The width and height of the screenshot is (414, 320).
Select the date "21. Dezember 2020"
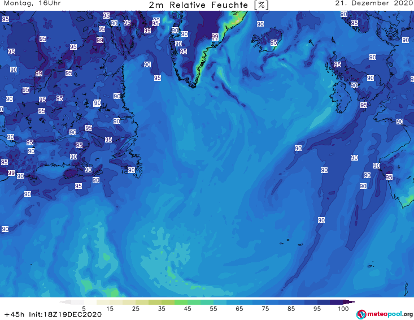point(374,3)
